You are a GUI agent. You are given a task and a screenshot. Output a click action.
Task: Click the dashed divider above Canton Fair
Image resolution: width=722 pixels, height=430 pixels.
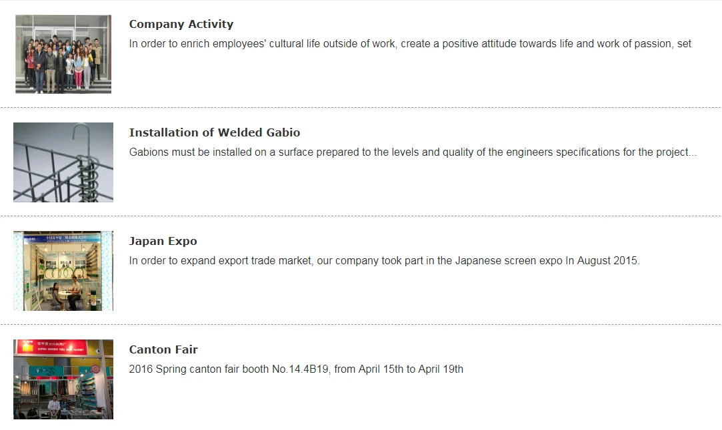click(360, 324)
